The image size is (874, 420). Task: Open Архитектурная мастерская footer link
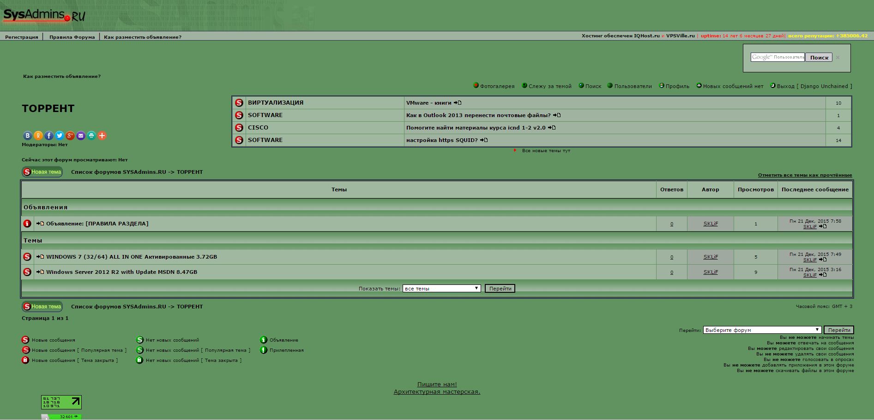click(437, 392)
